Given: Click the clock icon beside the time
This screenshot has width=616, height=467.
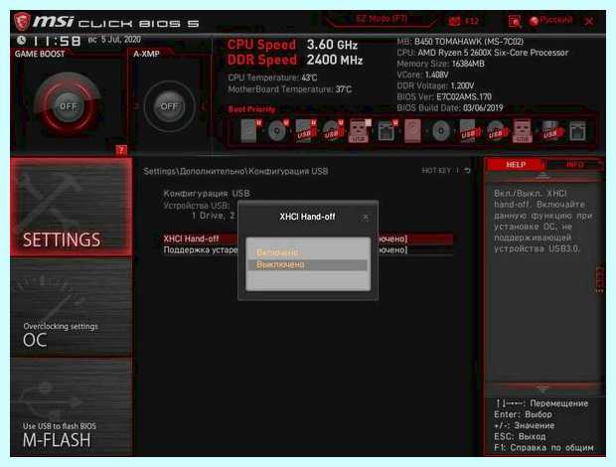Looking at the screenshot, I should tap(21, 40).
